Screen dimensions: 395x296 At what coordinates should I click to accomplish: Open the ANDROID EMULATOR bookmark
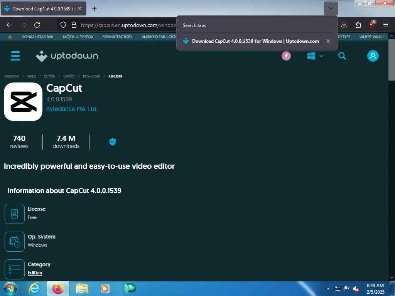(159, 37)
